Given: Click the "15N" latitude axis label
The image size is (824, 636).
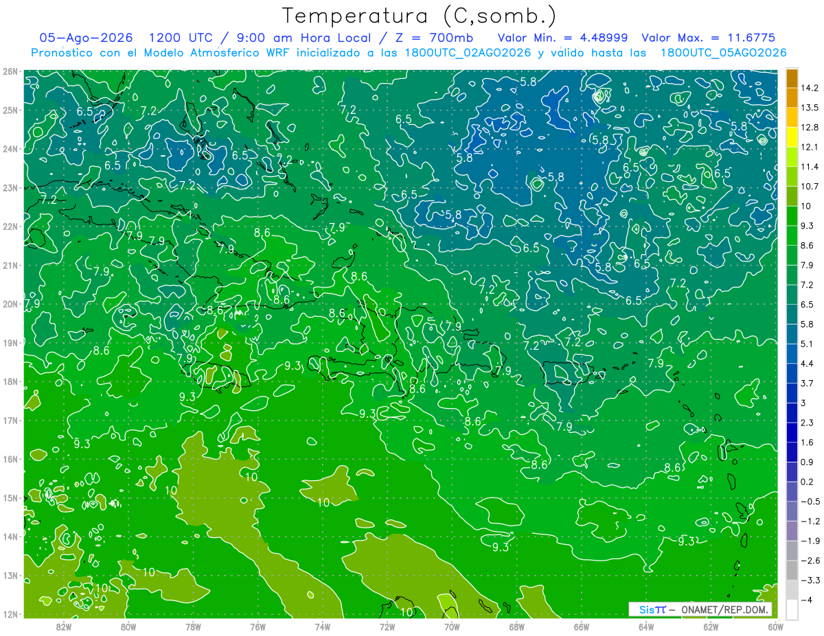Looking at the screenshot, I should click(x=10, y=497).
